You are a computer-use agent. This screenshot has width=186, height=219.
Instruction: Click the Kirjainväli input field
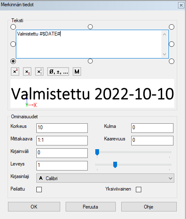(62, 153)
